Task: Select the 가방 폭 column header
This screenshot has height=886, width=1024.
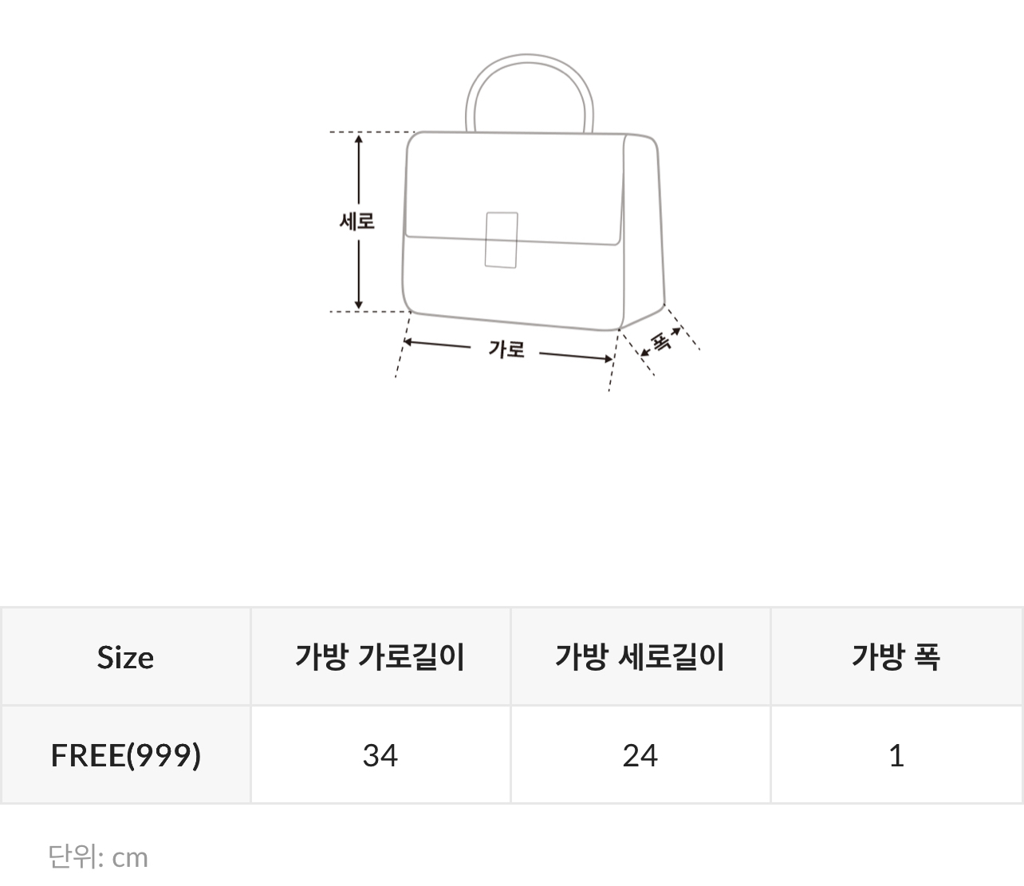Action: pyautogui.click(x=896, y=657)
